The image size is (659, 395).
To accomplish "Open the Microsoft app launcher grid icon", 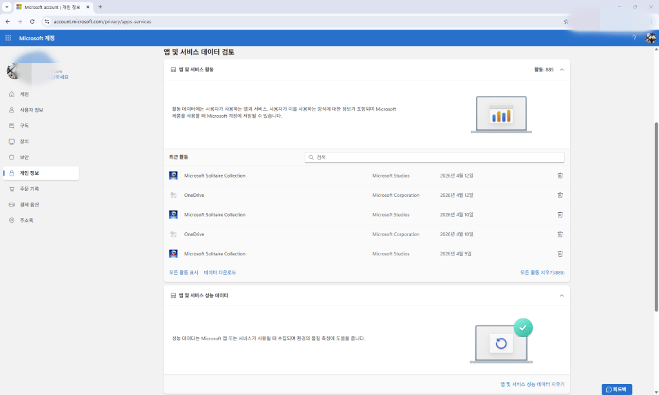I will [x=8, y=37].
